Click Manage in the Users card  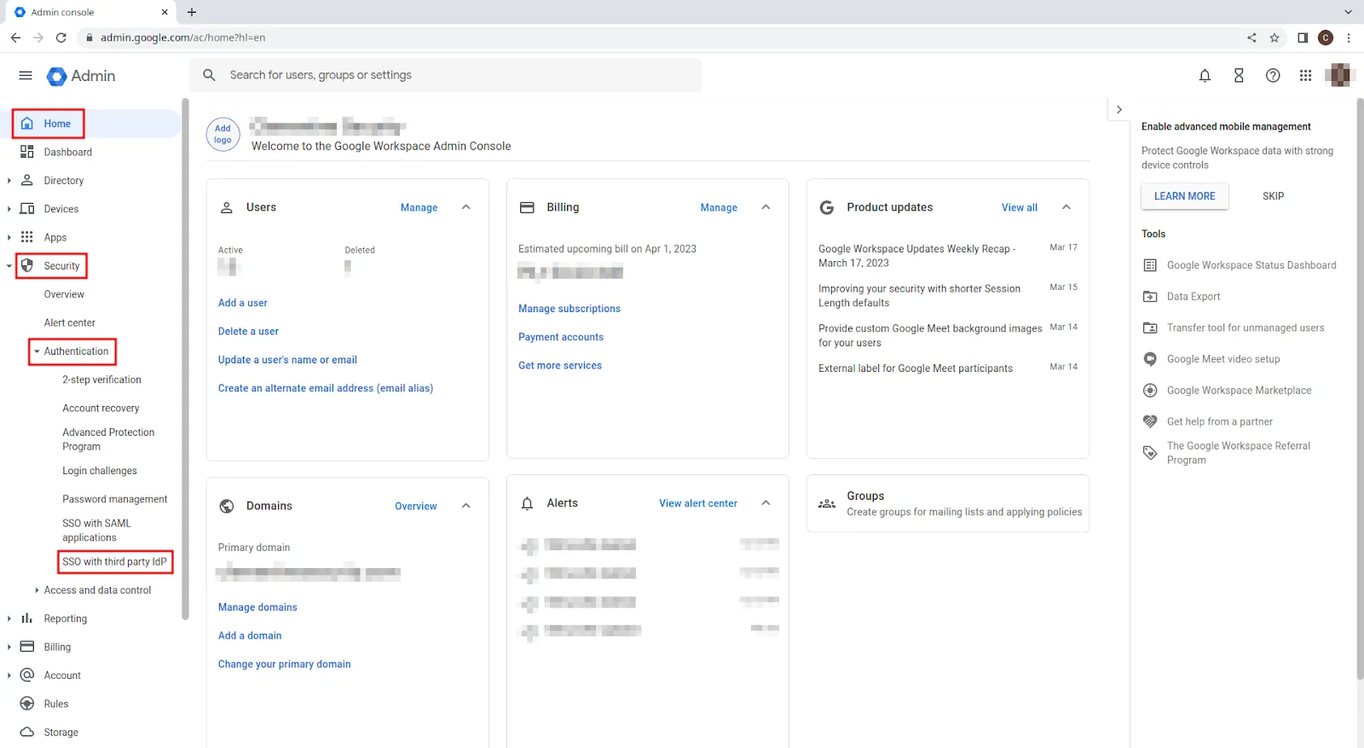click(x=419, y=207)
